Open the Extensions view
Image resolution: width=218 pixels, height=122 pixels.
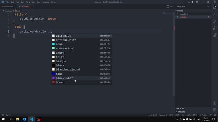(215, 35)
